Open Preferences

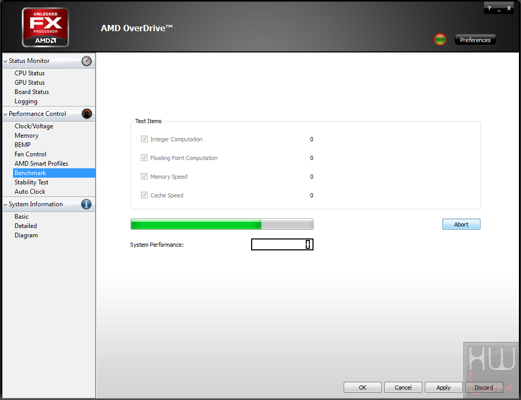[x=475, y=40]
